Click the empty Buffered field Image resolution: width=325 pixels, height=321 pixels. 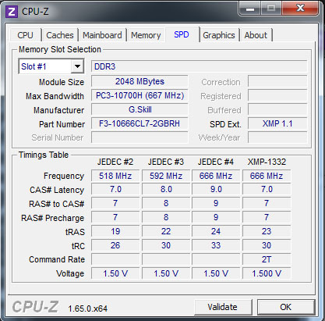(x=277, y=109)
